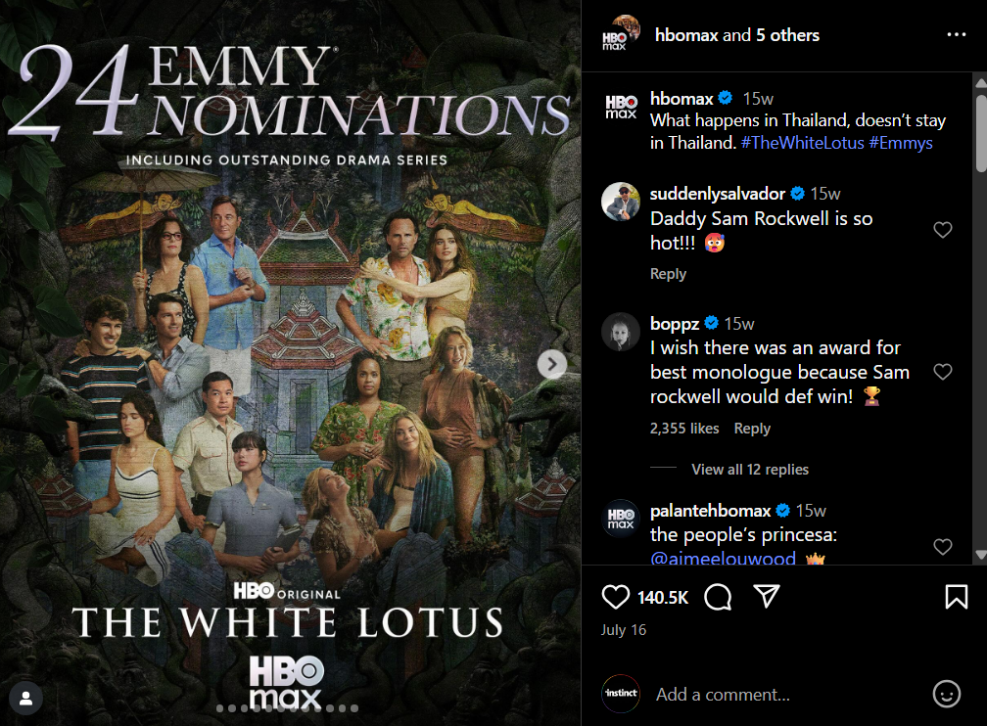
Task: Reply to boppz's comment
Action: tap(752, 429)
